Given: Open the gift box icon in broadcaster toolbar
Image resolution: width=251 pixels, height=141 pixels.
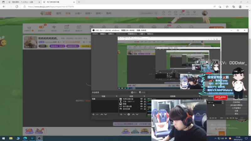Looking at the screenshot, I should coord(91,27).
